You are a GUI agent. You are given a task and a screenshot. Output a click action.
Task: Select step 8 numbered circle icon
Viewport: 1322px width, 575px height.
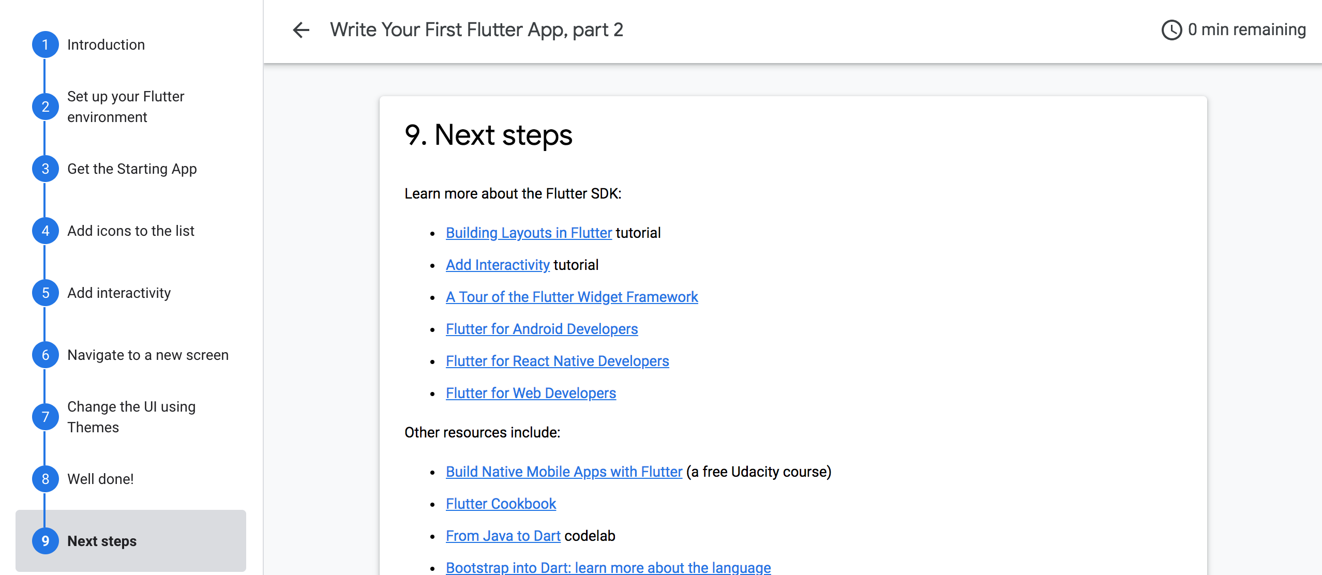pyautogui.click(x=46, y=479)
